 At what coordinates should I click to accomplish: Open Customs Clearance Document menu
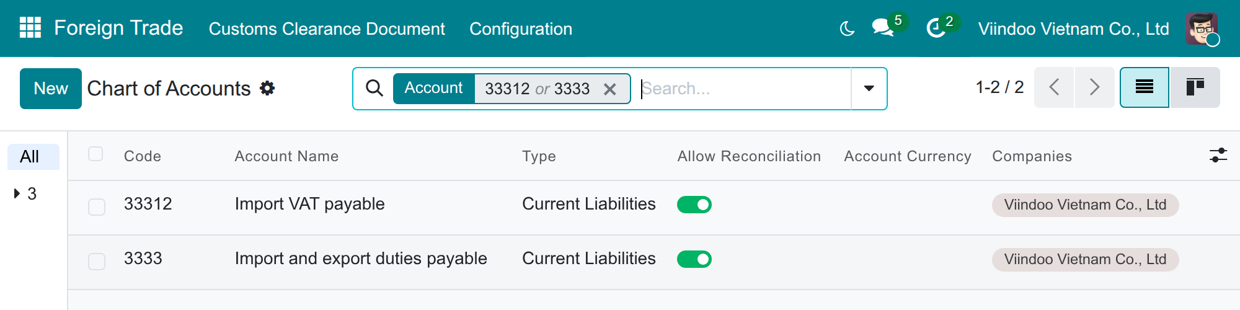click(327, 29)
